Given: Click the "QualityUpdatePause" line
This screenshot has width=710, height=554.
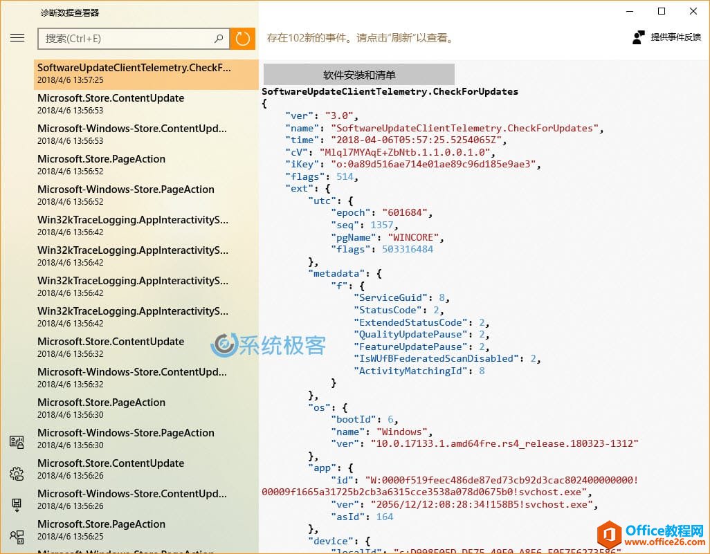Looking at the screenshot, I should click(x=421, y=335).
